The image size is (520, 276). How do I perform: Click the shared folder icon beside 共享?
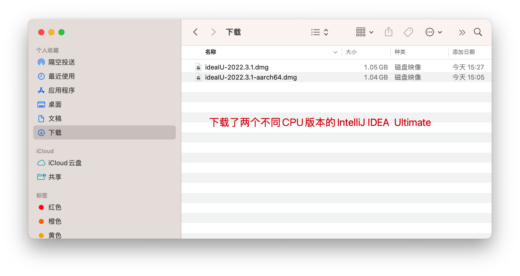[x=41, y=177]
